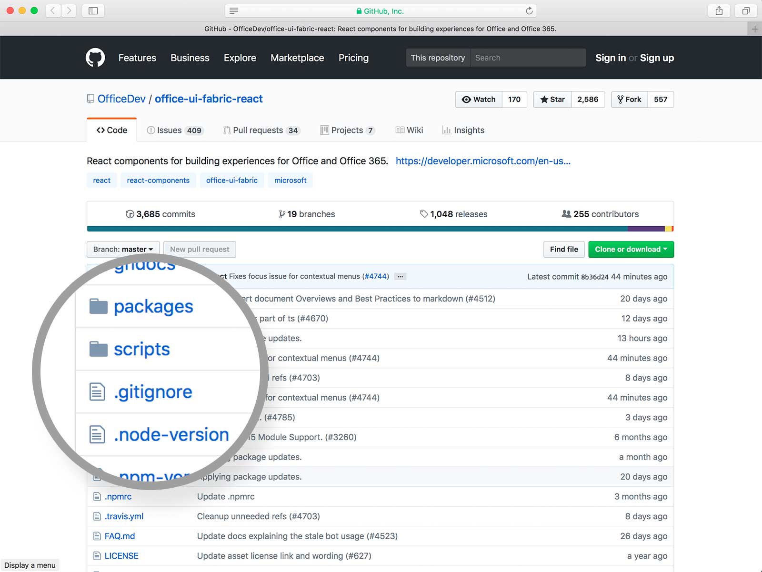Image resolution: width=762 pixels, height=572 pixels.
Task: Open Business in the top navigation
Action: tap(190, 58)
